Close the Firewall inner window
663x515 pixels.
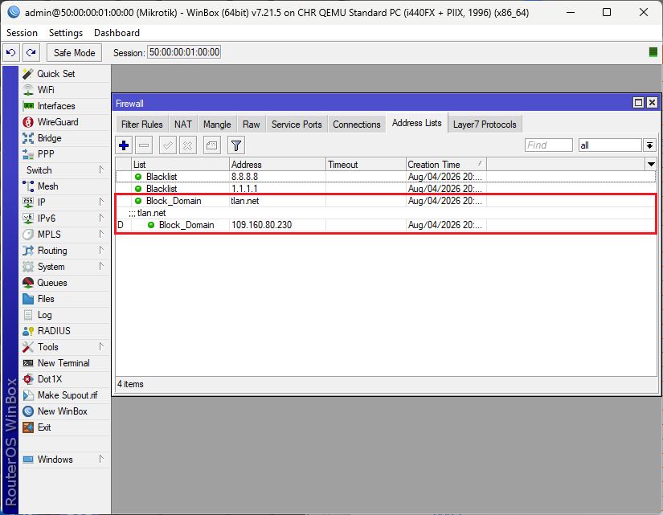click(652, 103)
